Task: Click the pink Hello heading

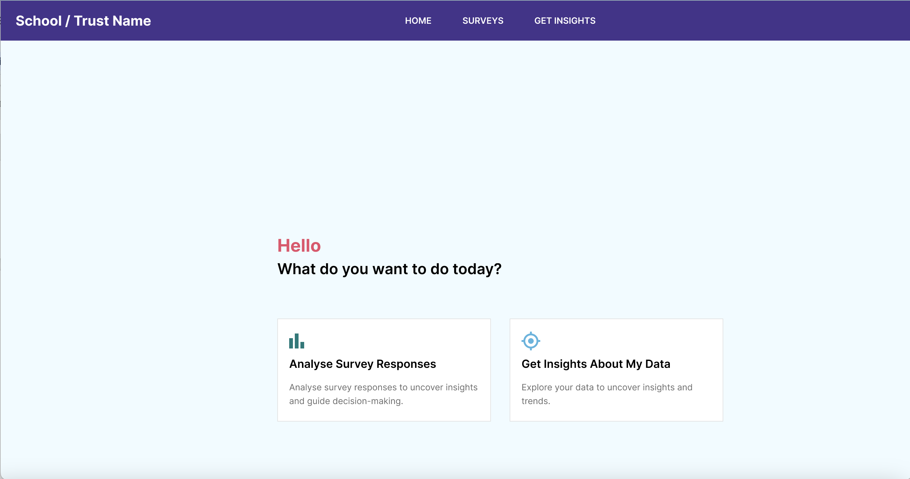Action: pos(299,245)
